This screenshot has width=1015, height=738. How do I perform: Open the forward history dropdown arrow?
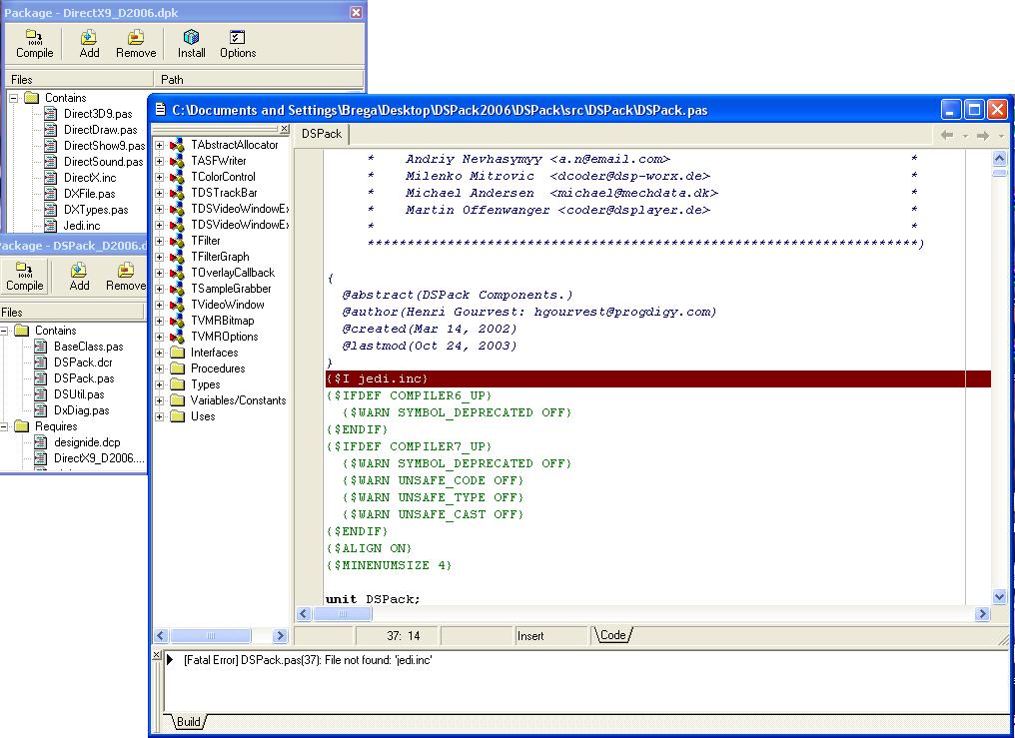coord(1001,136)
